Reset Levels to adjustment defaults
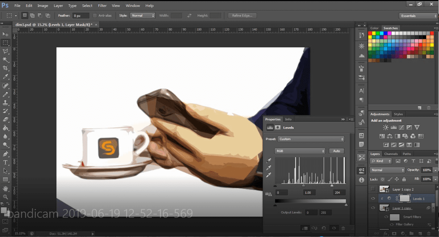This screenshot has height=237, width=439. pos(324,228)
